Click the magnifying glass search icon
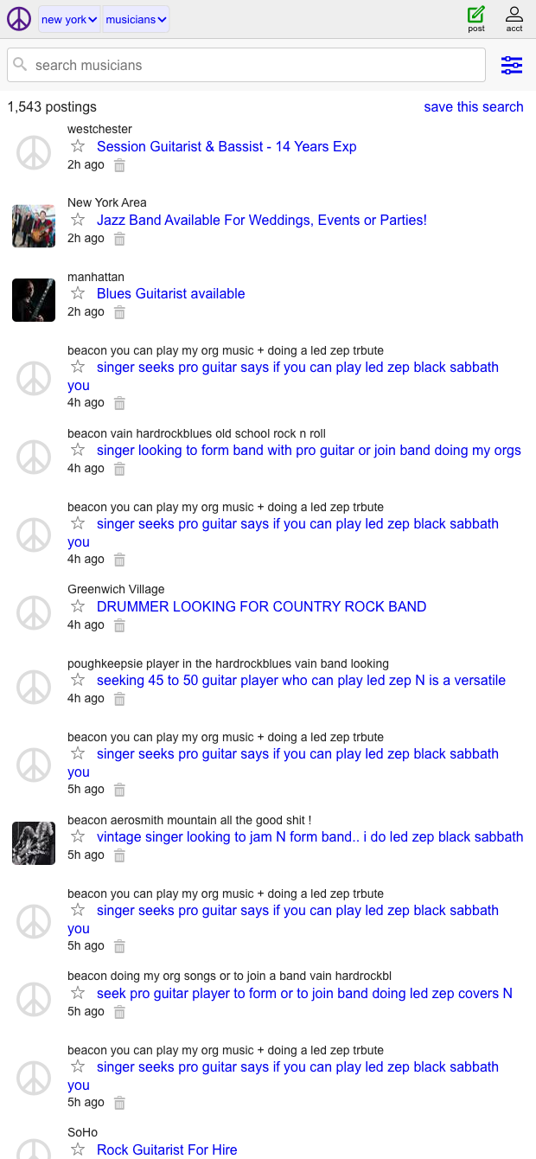Image resolution: width=536 pixels, height=1159 pixels. 22,64
